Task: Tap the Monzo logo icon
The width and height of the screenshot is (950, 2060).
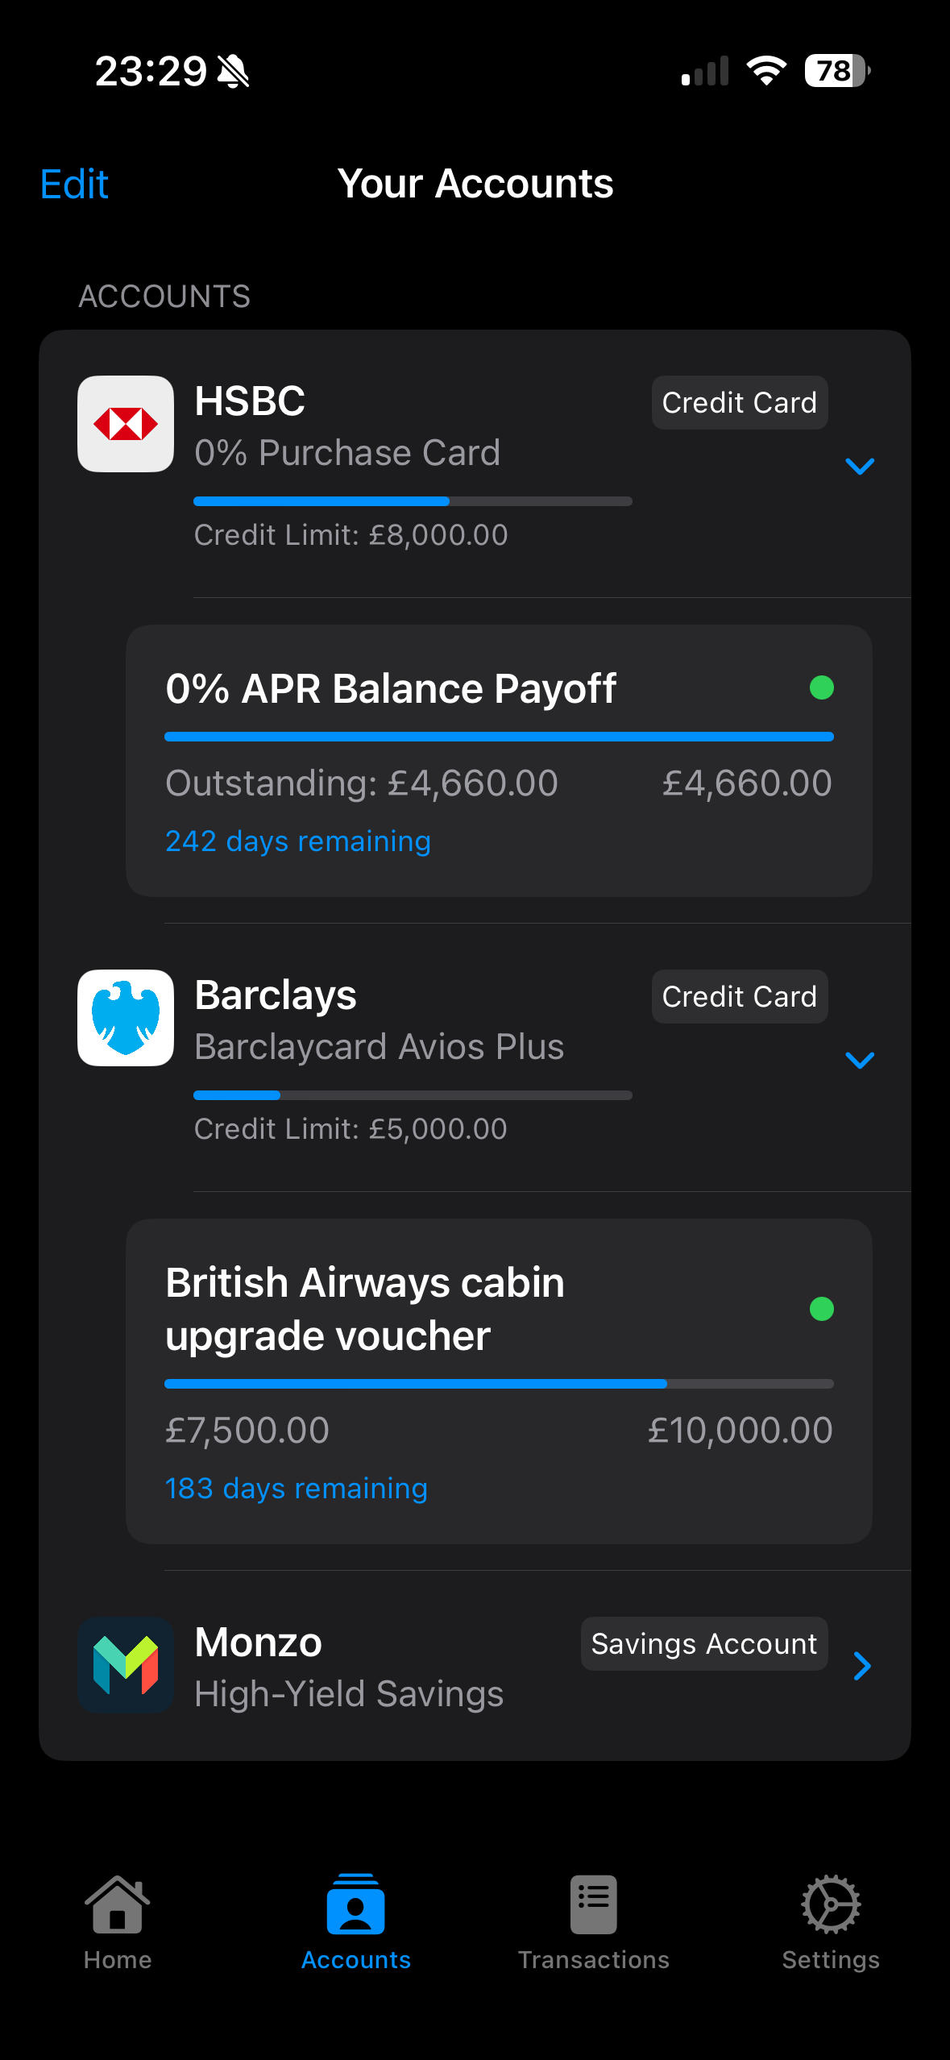Action: (126, 1664)
